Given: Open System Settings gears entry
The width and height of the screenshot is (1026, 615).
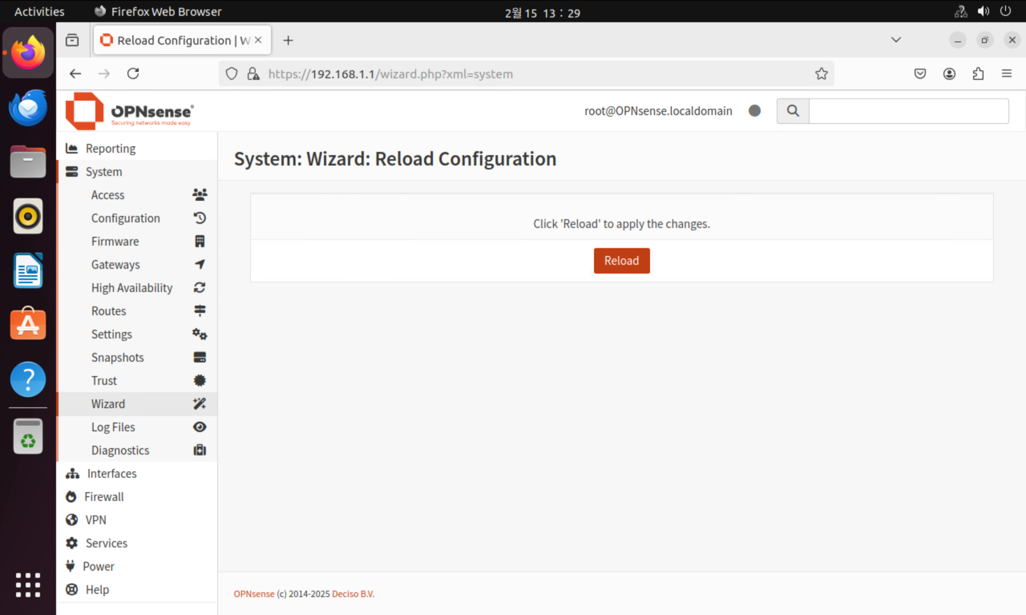Looking at the screenshot, I should click(112, 334).
